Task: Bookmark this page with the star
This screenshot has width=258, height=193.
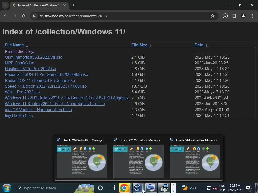Action: pos(213,16)
